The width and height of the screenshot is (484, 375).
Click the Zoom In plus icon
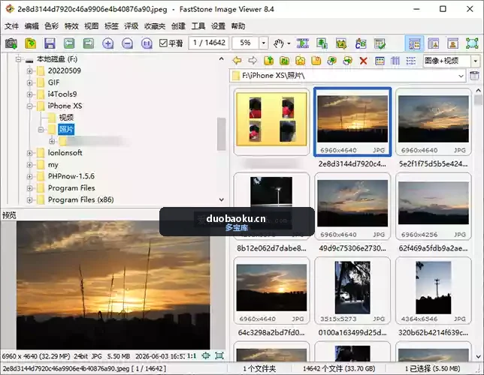[x=107, y=43]
